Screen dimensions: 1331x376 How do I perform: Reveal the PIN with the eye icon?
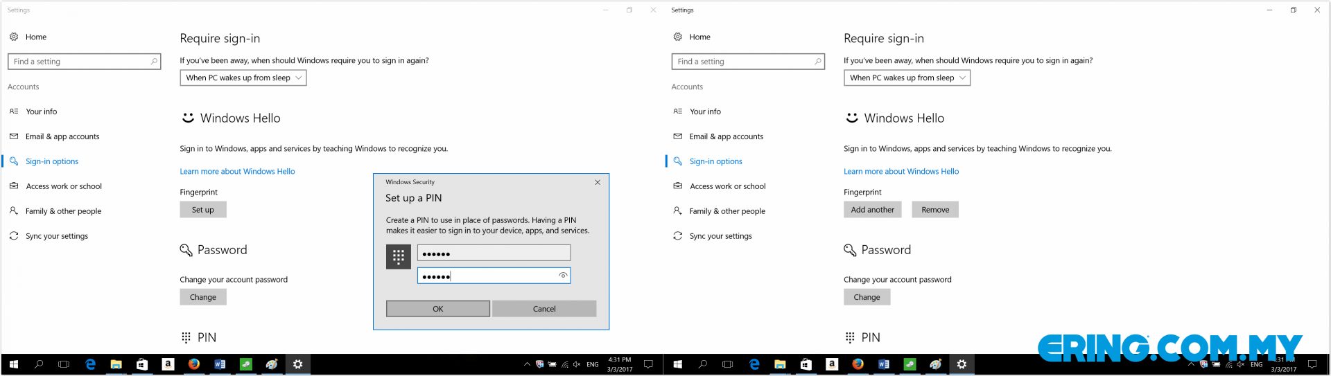(563, 276)
